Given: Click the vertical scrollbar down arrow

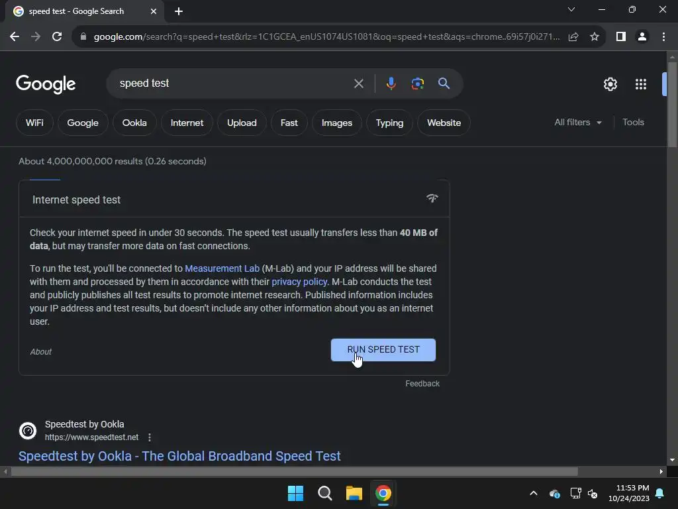Looking at the screenshot, I should (672, 460).
